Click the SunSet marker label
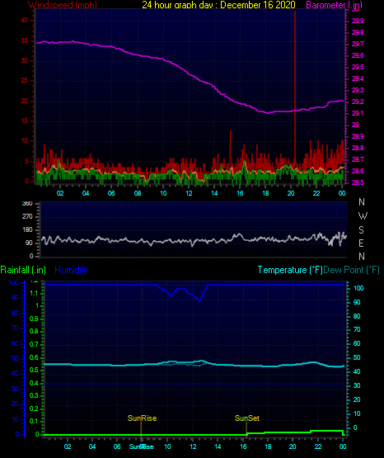This screenshot has height=458, width=384. click(x=247, y=418)
